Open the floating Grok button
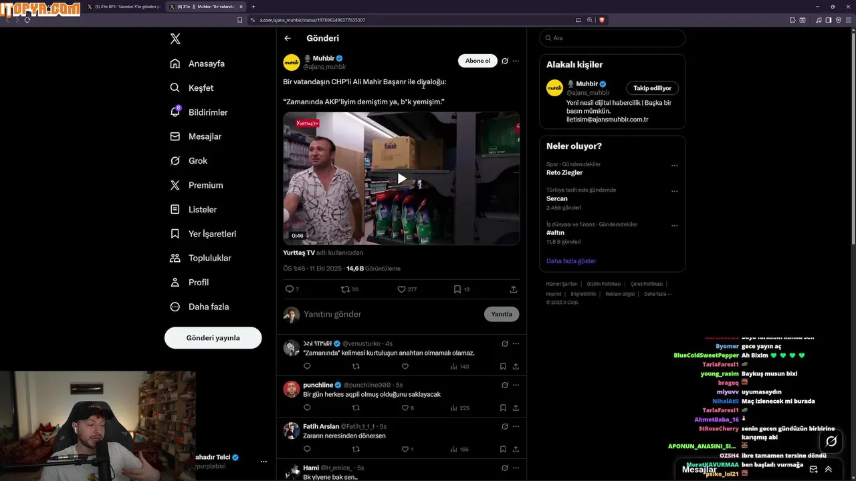The image size is (856, 481). pos(831,441)
